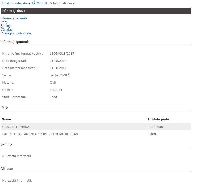Click the Stadiu procesual value Fond
200x183 pixels.
click(x=53, y=97)
